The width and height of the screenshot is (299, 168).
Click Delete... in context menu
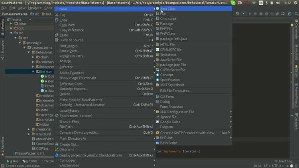pyautogui.click(x=104, y=94)
